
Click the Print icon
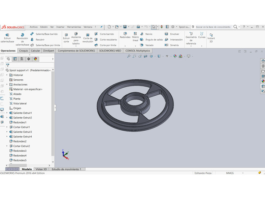click(x=138, y=27)
